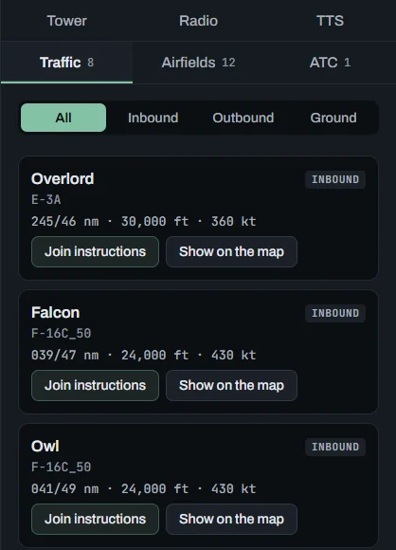Switch to the Airfields tab

coord(198,63)
